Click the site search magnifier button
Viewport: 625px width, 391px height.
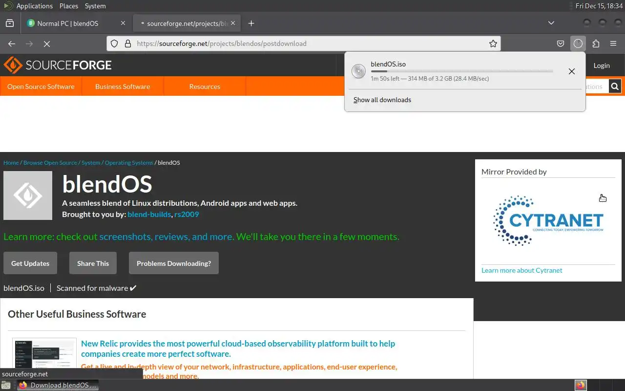click(615, 87)
